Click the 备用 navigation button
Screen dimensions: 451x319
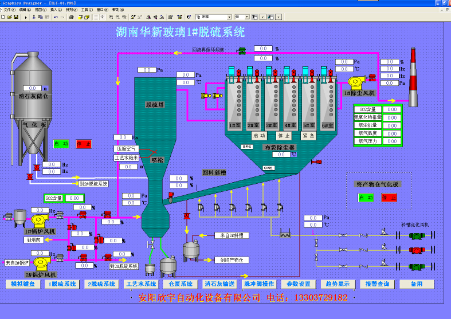(x=417, y=284)
